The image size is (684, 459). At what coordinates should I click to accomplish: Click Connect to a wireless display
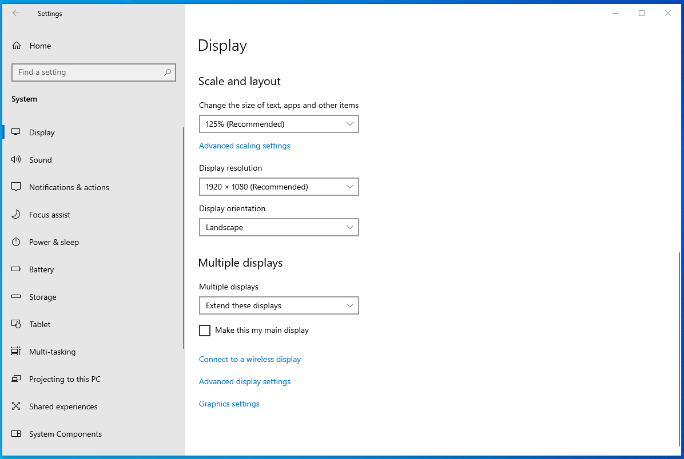[x=250, y=359]
